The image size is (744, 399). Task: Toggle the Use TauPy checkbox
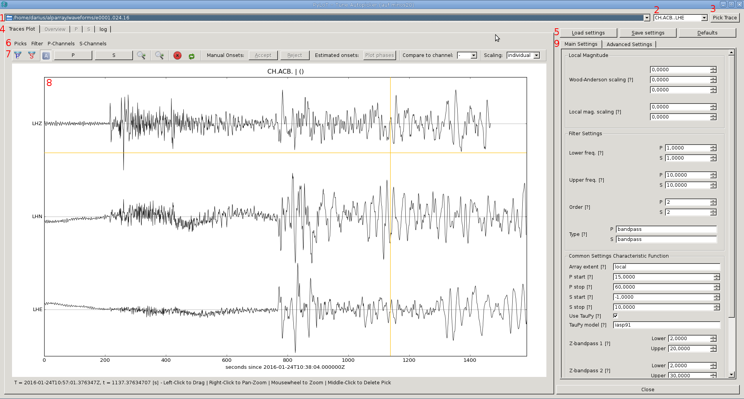[615, 316]
